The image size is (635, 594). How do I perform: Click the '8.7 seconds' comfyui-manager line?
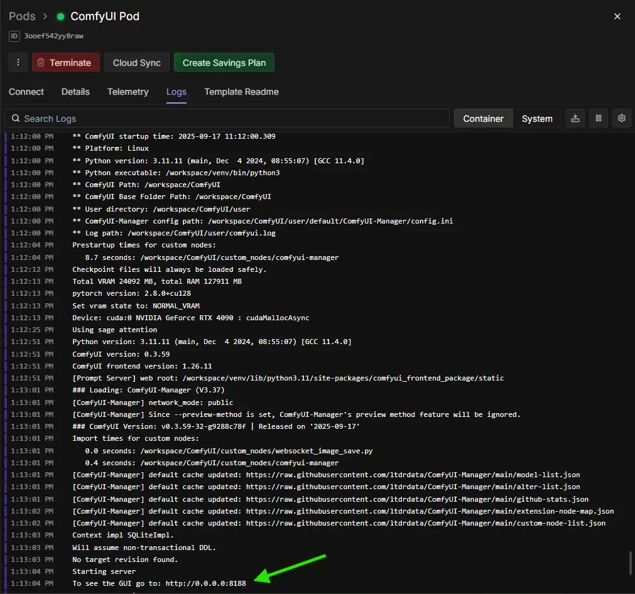(212, 257)
